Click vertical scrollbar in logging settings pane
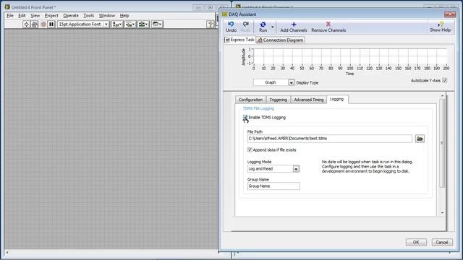The width and height of the screenshot is (463, 260). (442, 143)
